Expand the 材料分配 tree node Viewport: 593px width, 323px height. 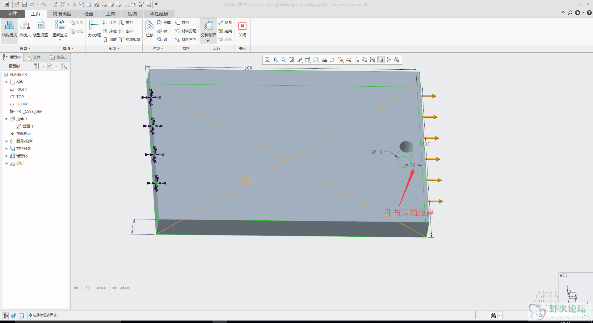(x=6, y=149)
